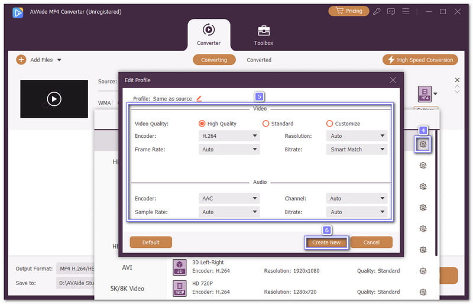Image resolution: width=473 pixels, height=304 pixels.
Task: Open the Toolbox briefcase icon
Action: 264,30
